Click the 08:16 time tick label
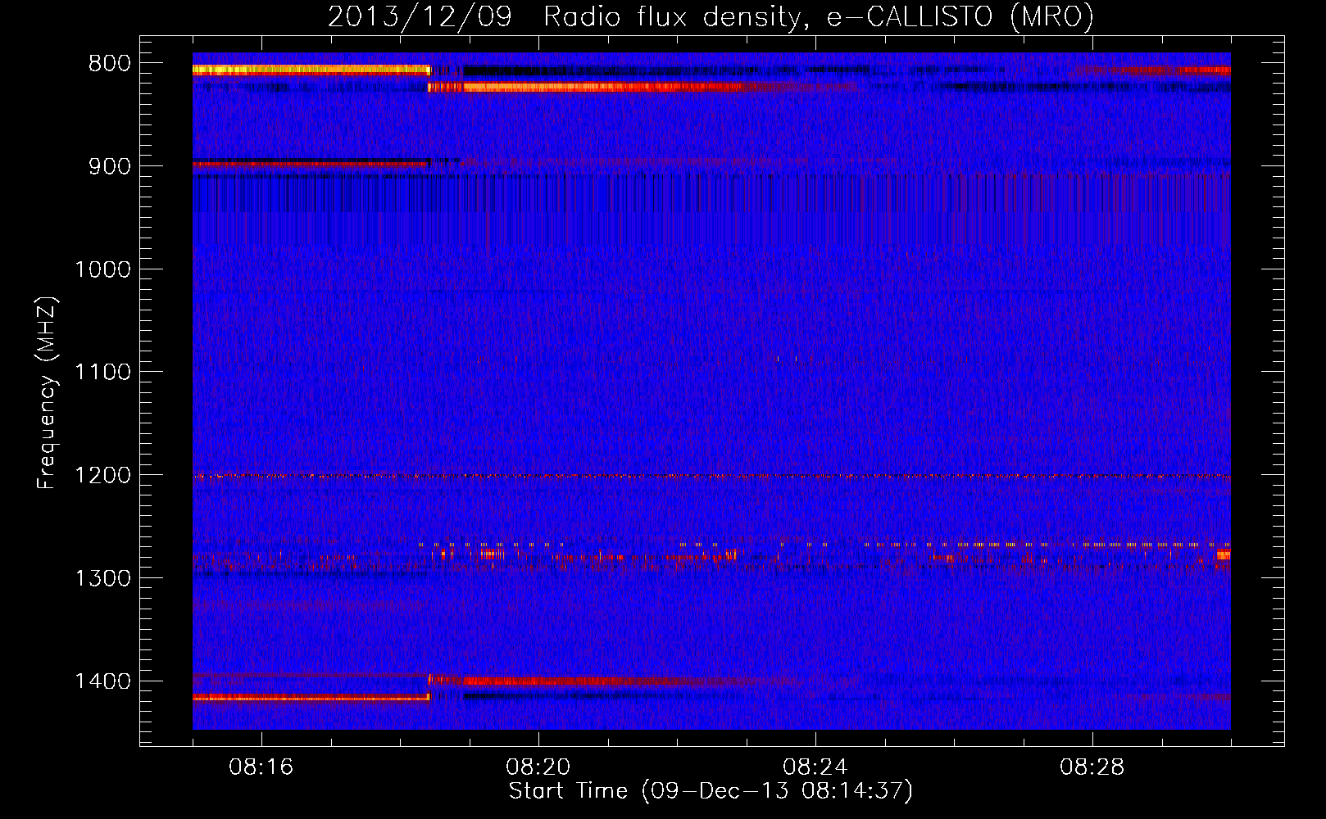 click(261, 767)
